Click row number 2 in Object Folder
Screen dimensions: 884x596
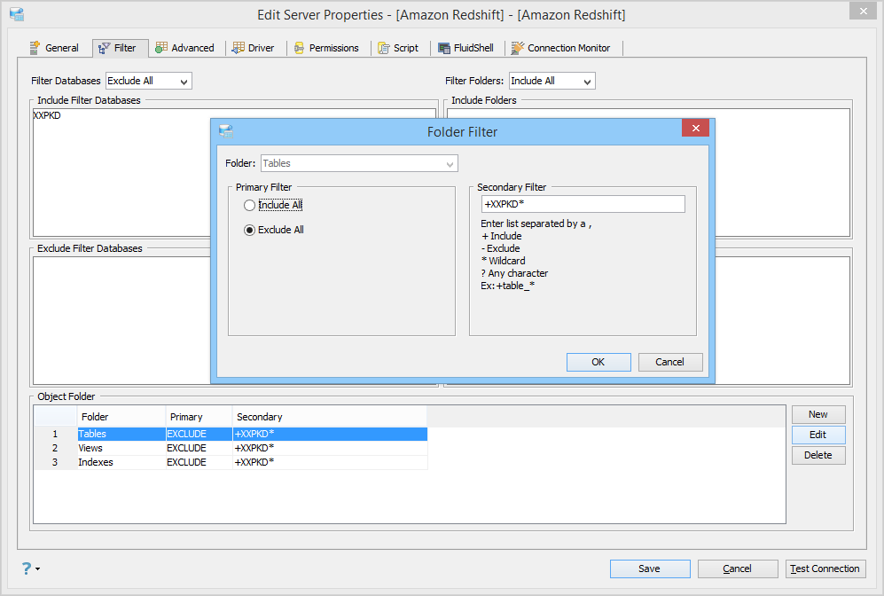point(55,448)
